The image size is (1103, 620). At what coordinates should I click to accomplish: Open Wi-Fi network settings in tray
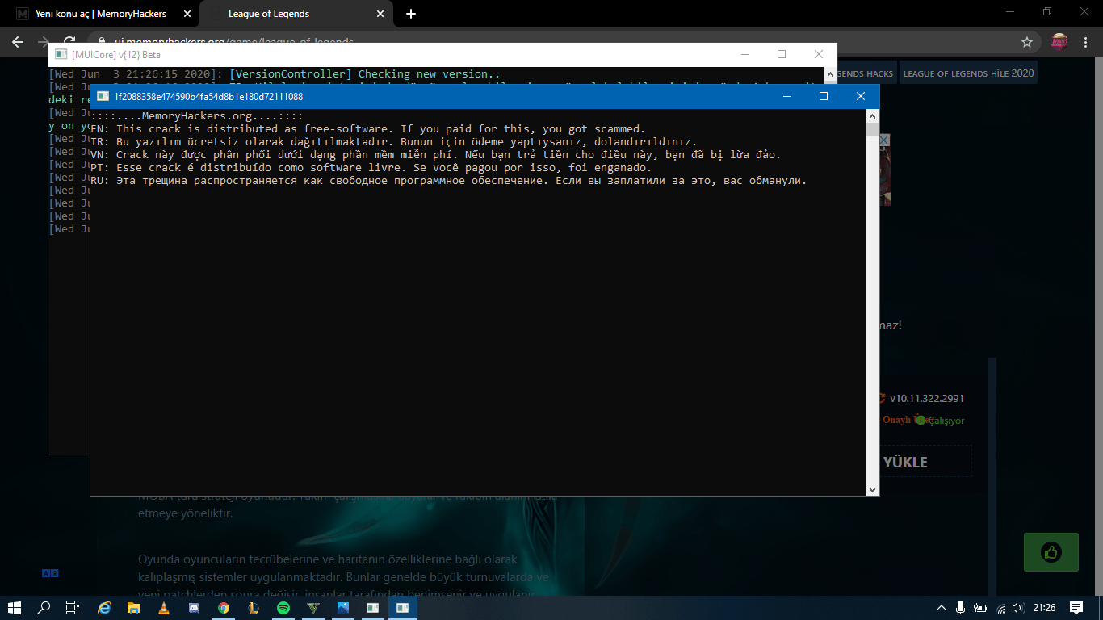click(x=1000, y=608)
